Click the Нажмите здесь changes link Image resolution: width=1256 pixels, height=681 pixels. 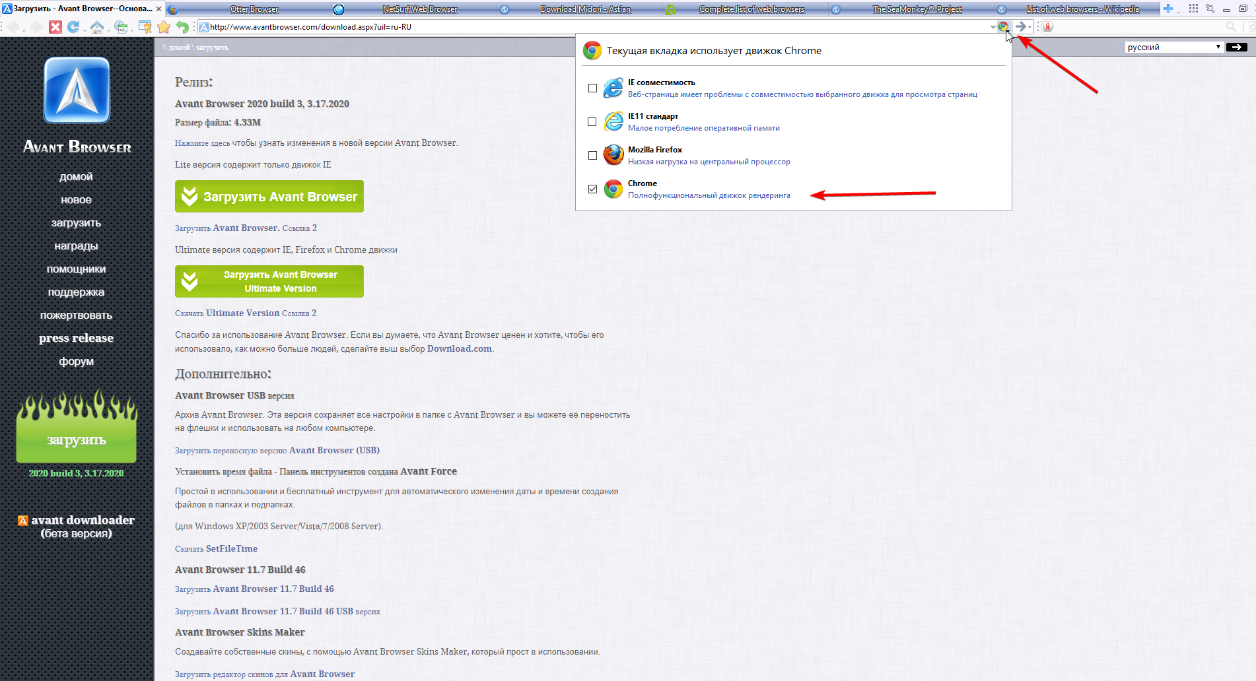click(x=202, y=143)
